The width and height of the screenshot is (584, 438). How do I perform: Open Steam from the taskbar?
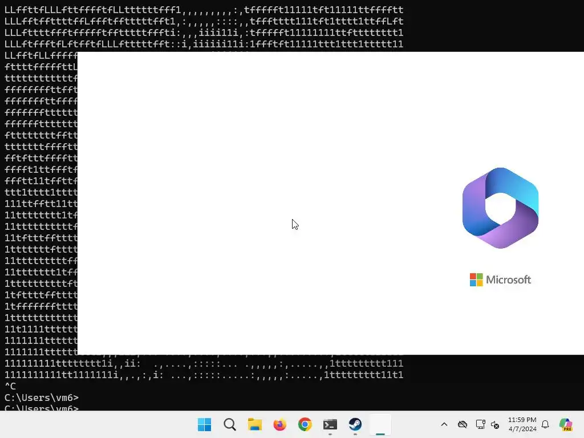click(355, 424)
